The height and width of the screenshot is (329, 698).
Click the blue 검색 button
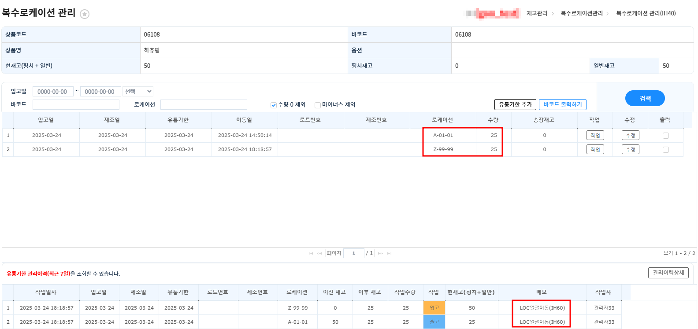point(645,98)
